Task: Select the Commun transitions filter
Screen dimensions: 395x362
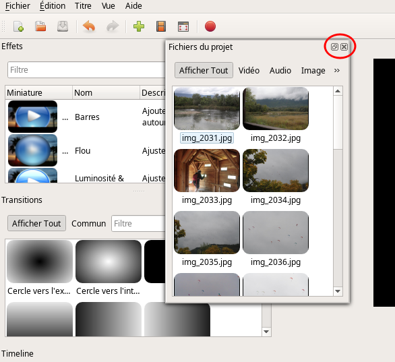Action: pyautogui.click(x=88, y=223)
